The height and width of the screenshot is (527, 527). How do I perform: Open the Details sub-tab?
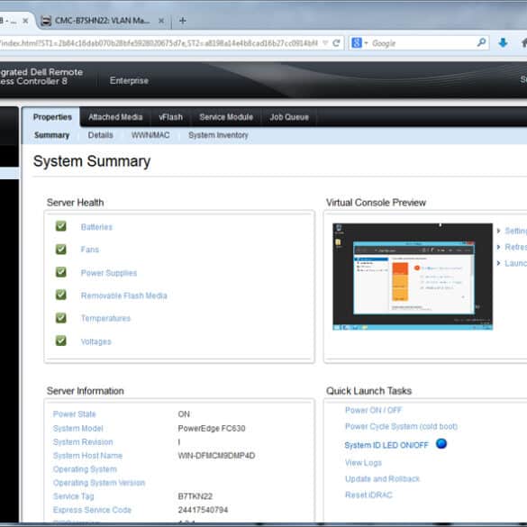tap(100, 135)
